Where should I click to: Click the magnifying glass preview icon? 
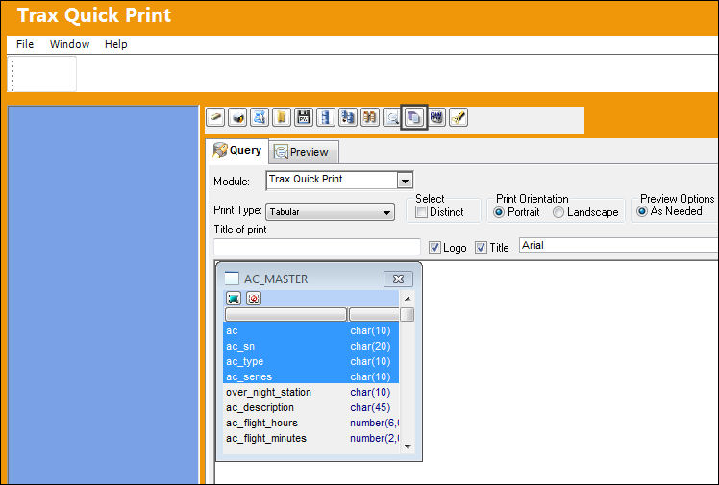[391, 117]
